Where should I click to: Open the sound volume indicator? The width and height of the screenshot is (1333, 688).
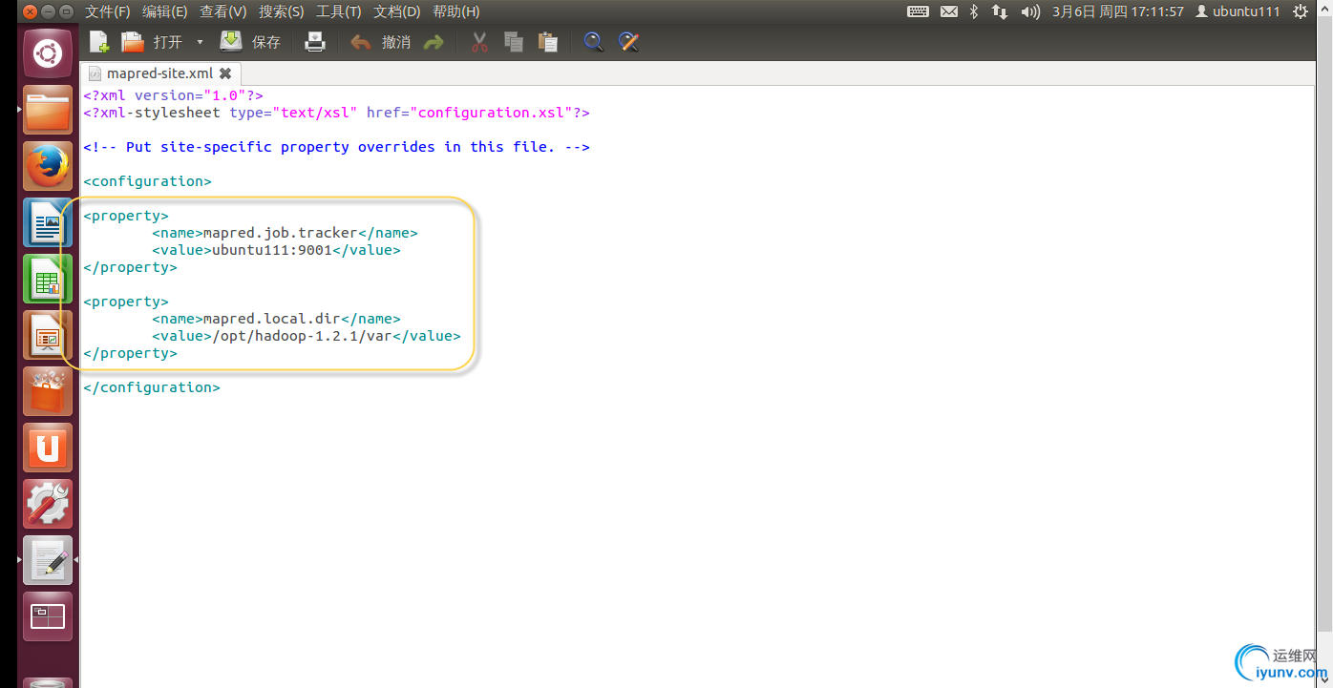(x=1030, y=11)
